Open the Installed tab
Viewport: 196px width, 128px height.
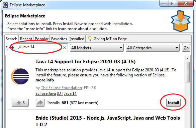click(77, 39)
